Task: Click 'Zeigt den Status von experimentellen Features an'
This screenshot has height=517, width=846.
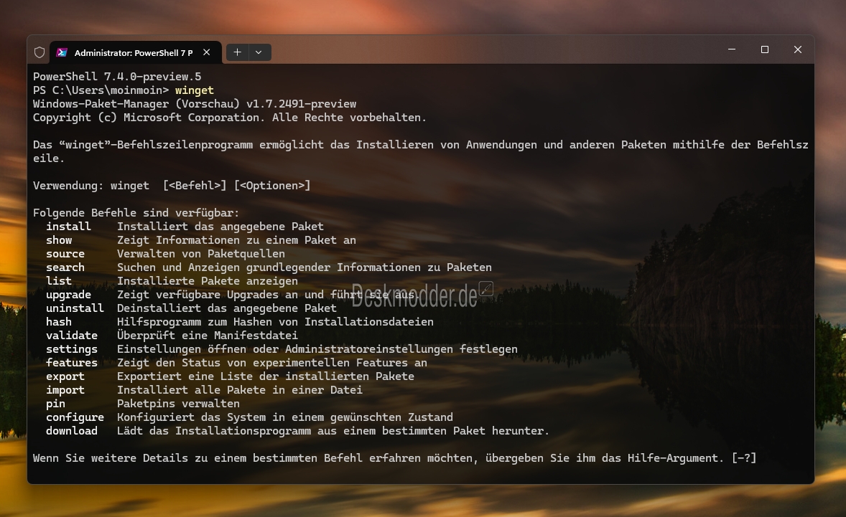Action: 272,363
